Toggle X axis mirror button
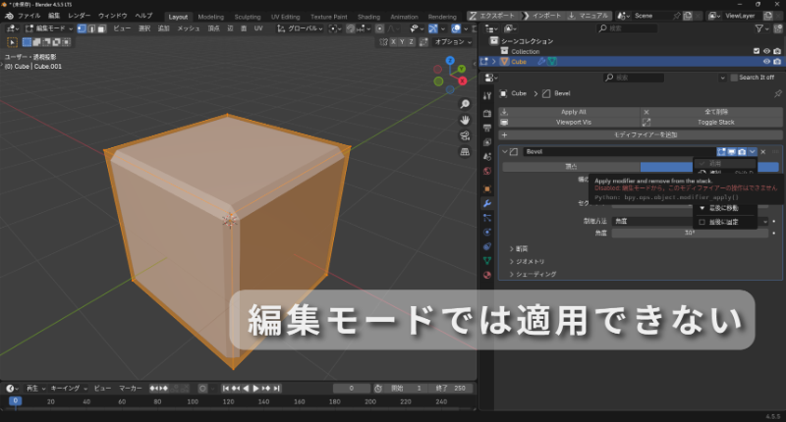This screenshot has height=422, width=786. (x=393, y=42)
